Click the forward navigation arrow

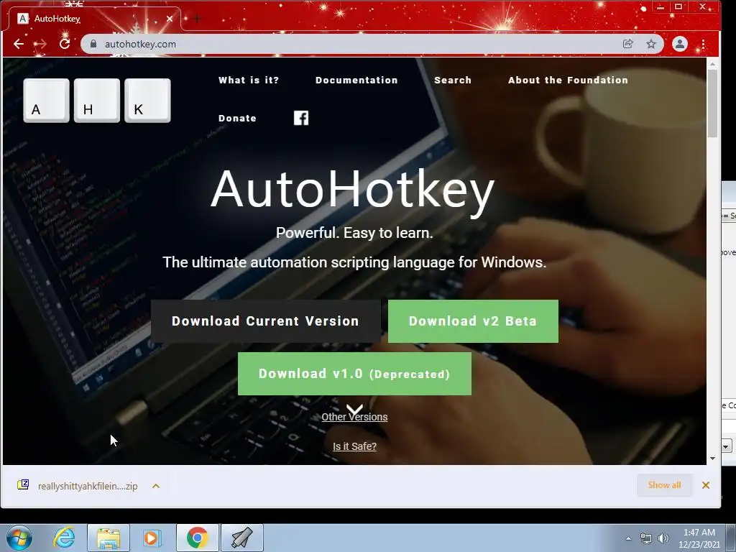pyautogui.click(x=40, y=44)
